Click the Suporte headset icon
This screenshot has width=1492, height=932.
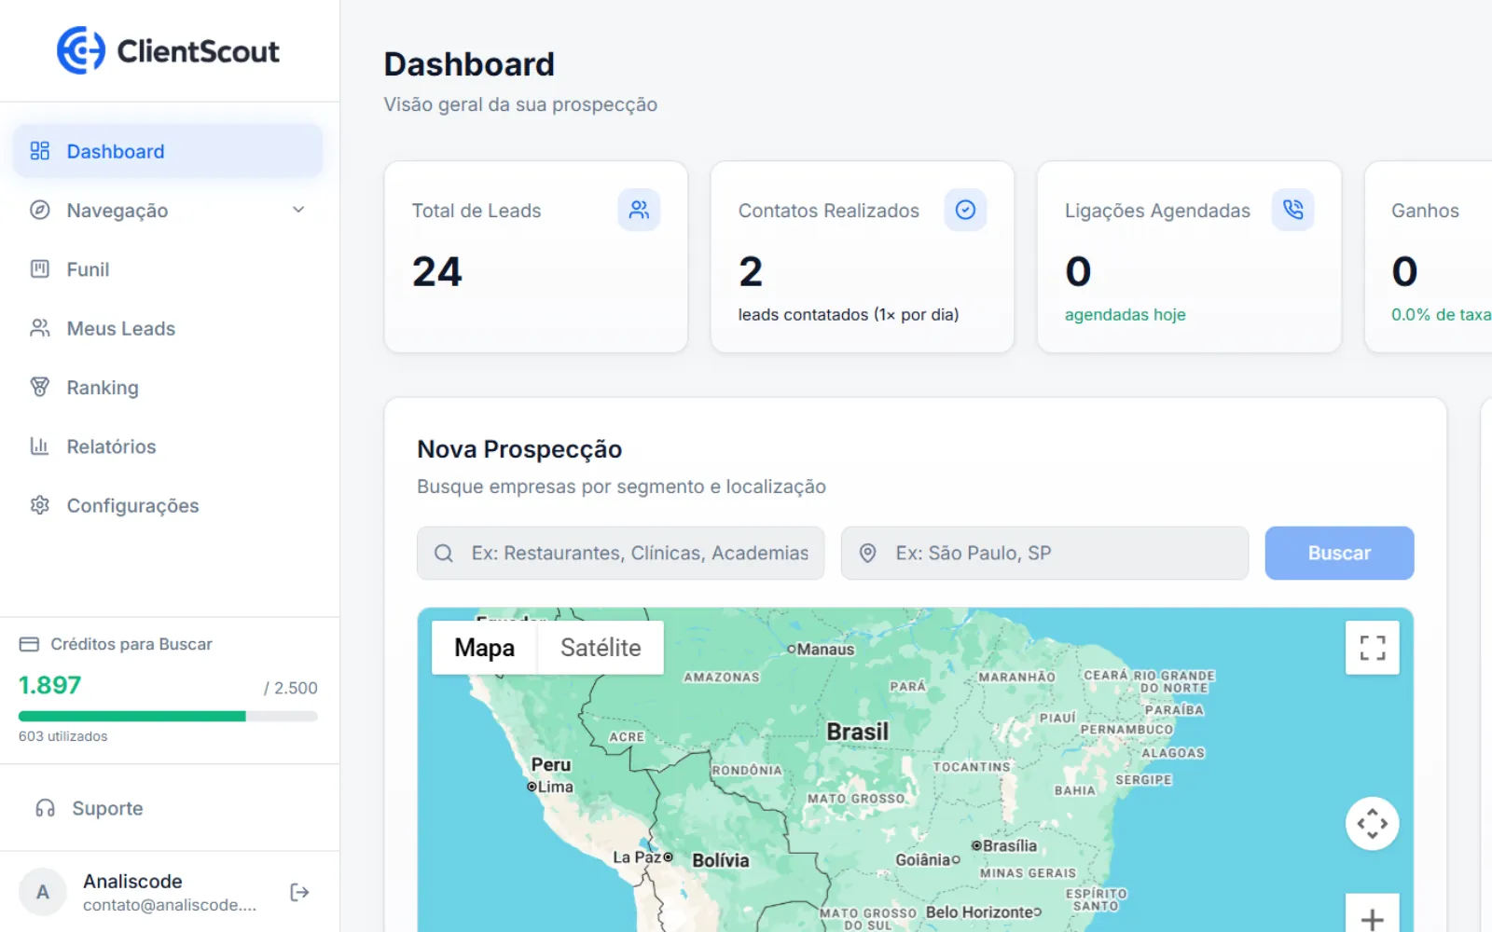click(45, 808)
